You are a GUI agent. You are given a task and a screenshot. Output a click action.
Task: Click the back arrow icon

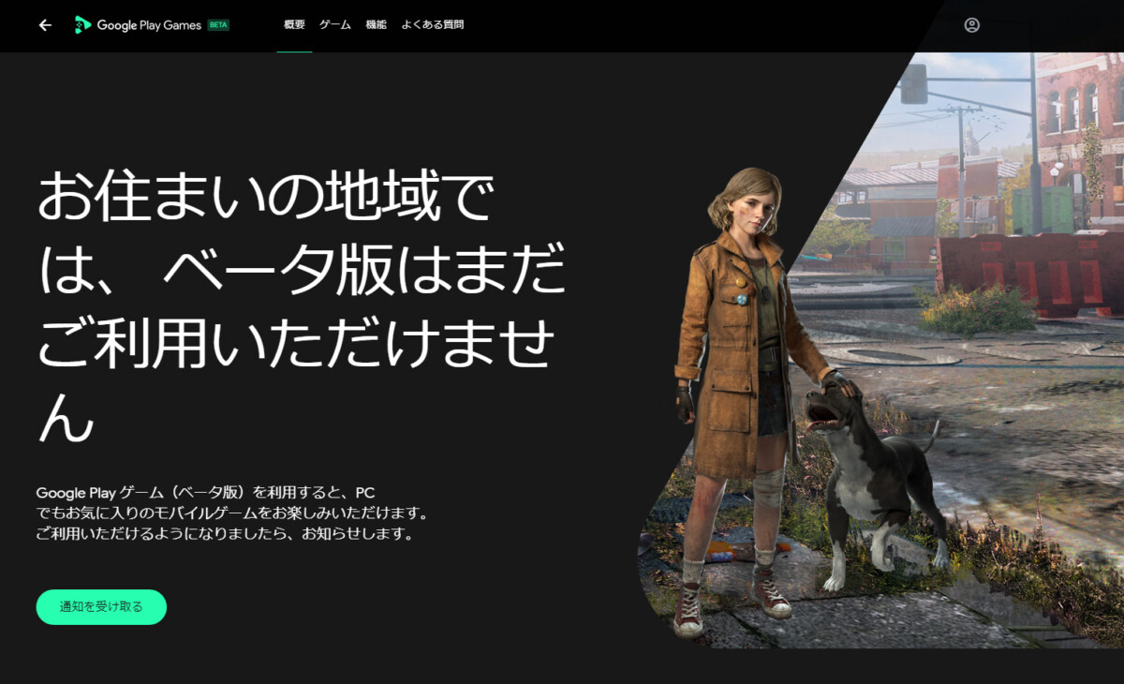[x=45, y=25]
